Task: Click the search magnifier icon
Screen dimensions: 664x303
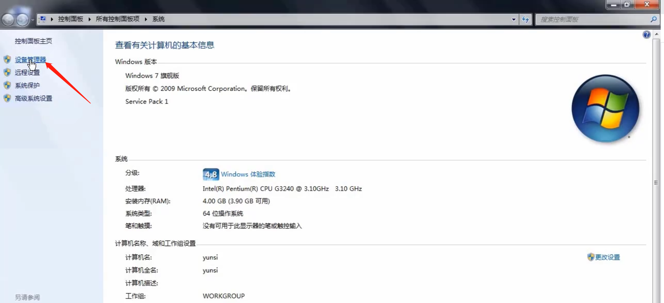Action: [653, 19]
